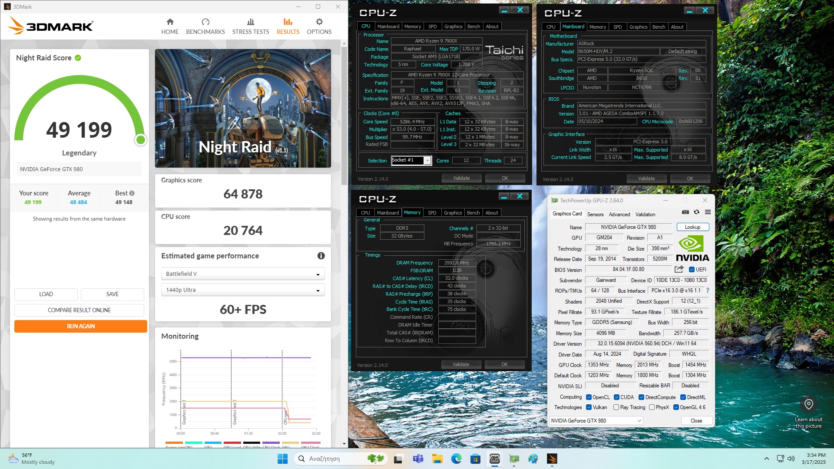Switch to the Advanced tab in GPU-Z
The width and height of the screenshot is (834, 469).
(619, 215)
